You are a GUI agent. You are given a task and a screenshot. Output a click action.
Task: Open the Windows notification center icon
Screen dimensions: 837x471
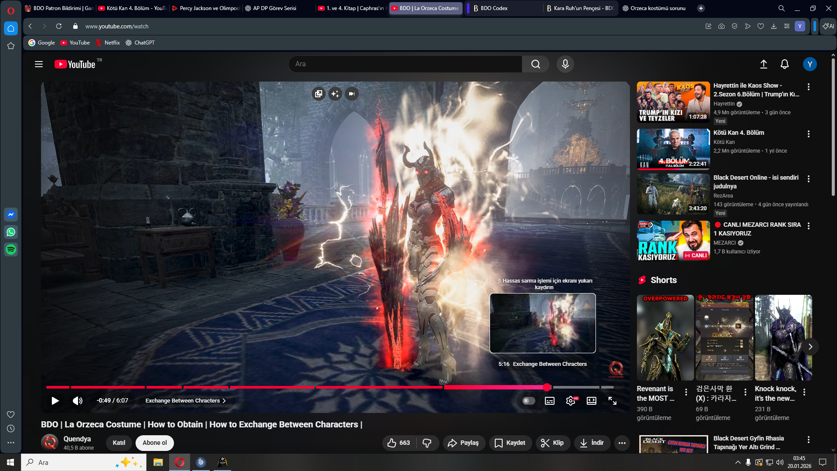point(823,462)
